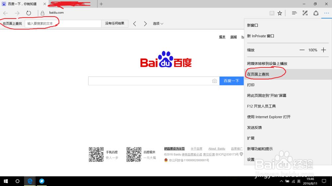Click the 100% zoom value
This screenshot has height=186, width=332.
point(313,50)
